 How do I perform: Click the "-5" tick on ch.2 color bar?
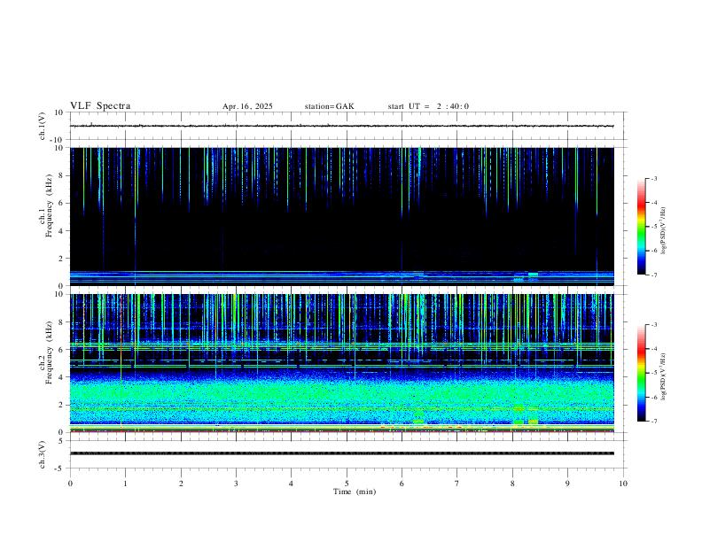(x=653, y=373)
